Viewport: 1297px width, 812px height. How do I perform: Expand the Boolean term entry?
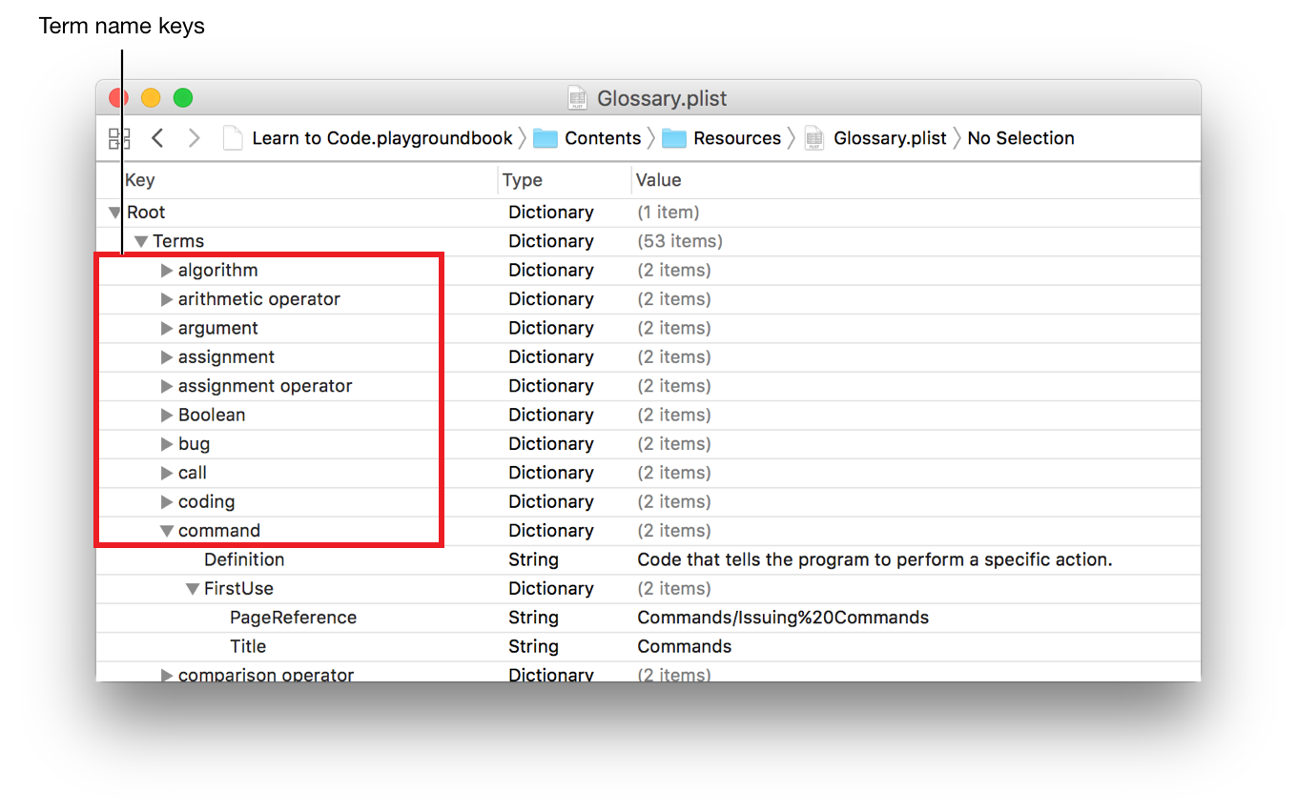click(x=167, y=416)
